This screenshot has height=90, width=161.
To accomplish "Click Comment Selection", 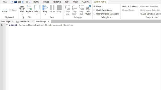I will pos(149,6).
